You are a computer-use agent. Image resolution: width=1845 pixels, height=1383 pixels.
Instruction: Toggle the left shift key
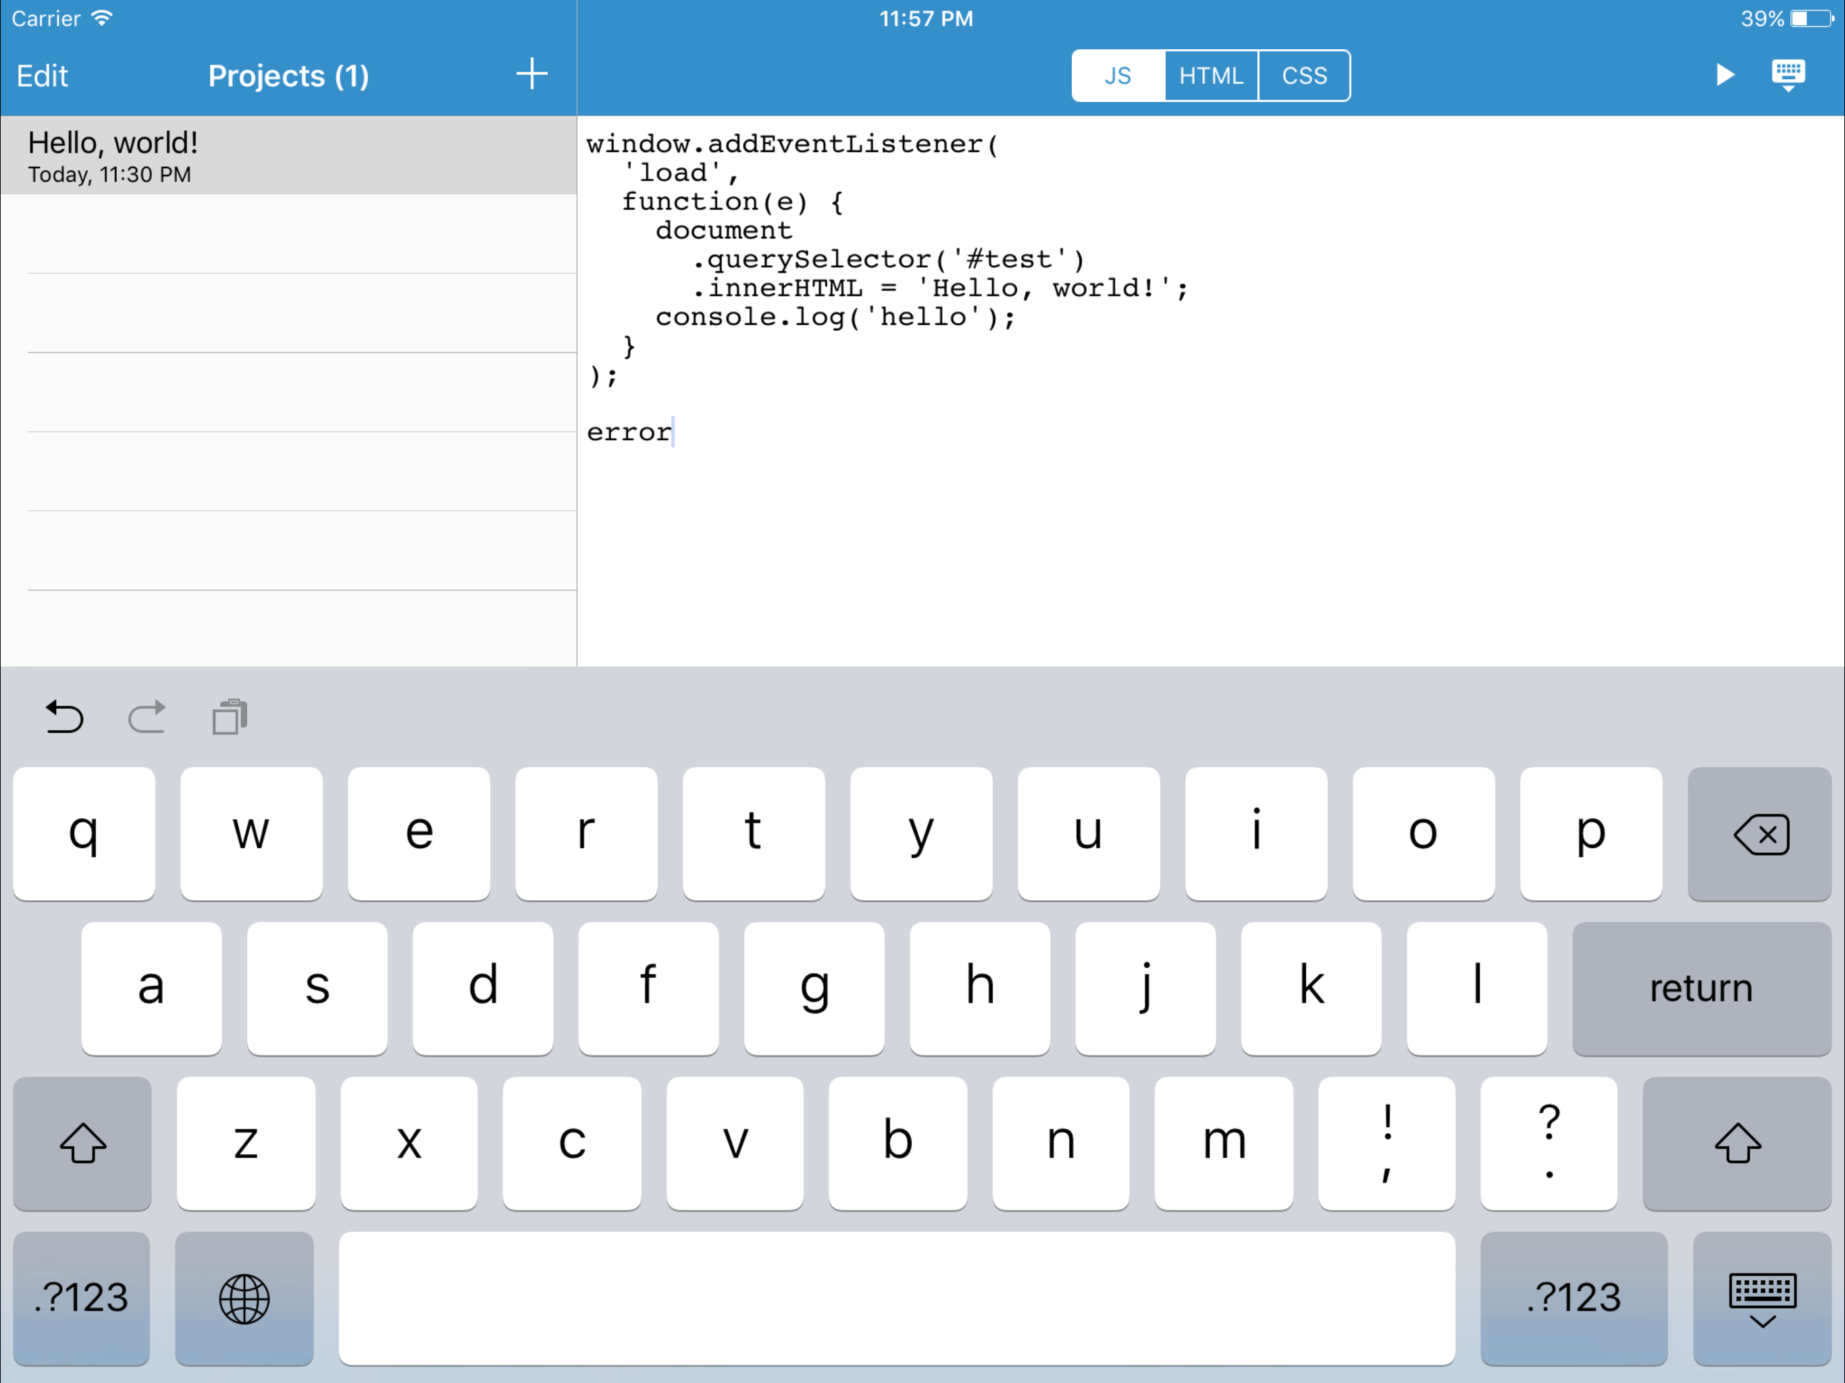tap(82, 1143)
